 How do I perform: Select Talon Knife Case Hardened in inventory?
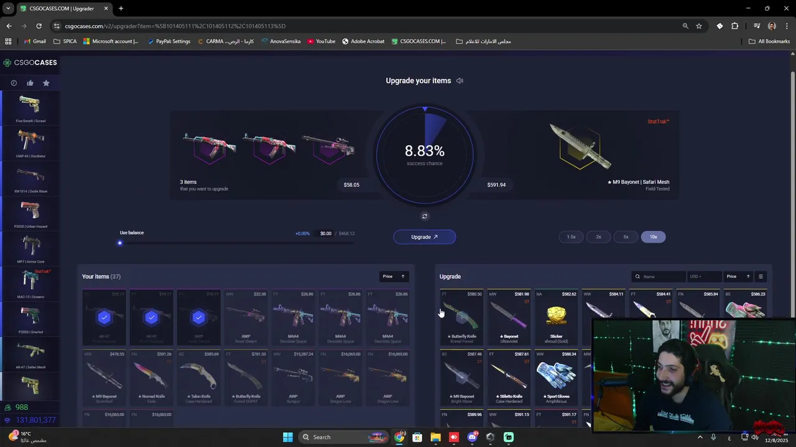198,377
